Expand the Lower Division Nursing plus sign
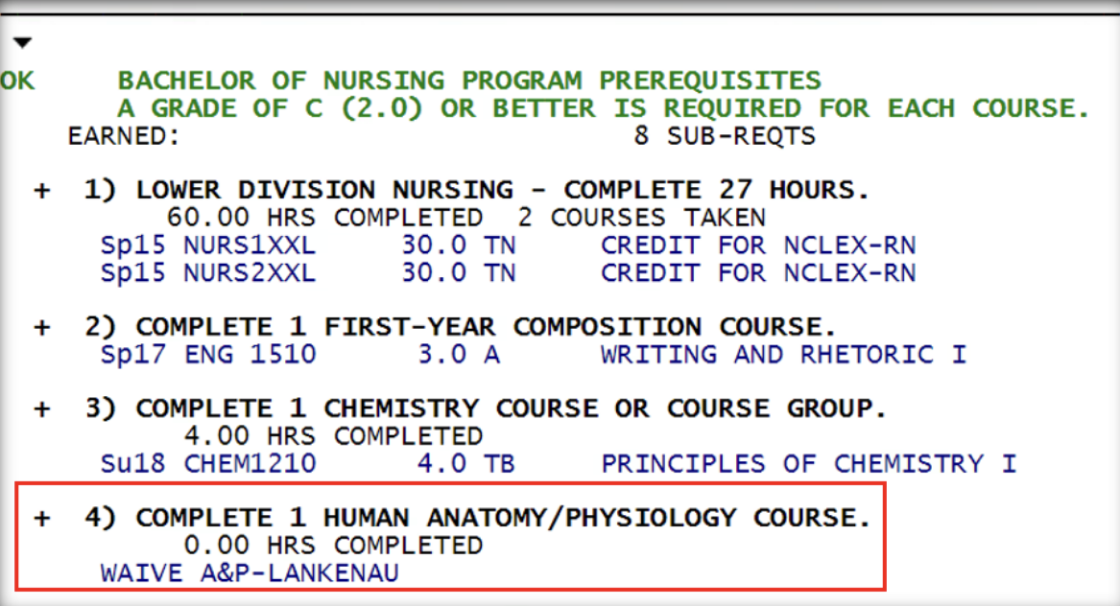This screenshot has width=1120, height=606. point(42,191)
